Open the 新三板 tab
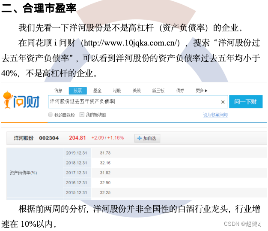 [x=158, y=91]
